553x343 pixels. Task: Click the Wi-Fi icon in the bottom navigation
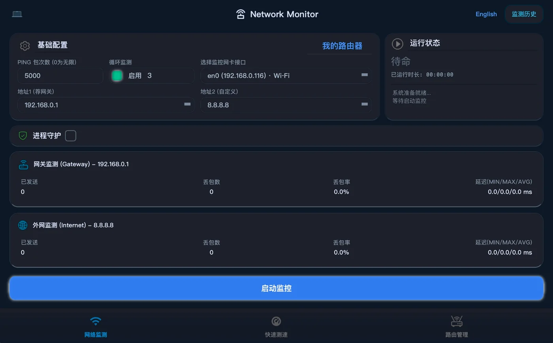click(96, 321)
